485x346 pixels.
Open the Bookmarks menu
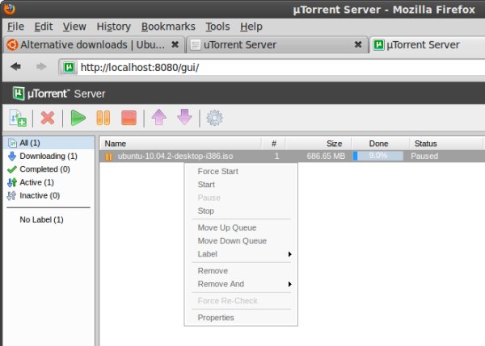pos(168,27)
